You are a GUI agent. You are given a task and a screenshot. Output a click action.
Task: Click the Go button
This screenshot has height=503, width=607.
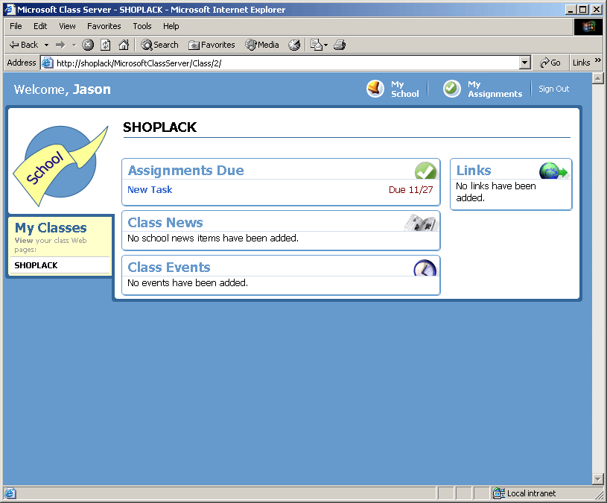pyautogui.click(x=550, y=63)
